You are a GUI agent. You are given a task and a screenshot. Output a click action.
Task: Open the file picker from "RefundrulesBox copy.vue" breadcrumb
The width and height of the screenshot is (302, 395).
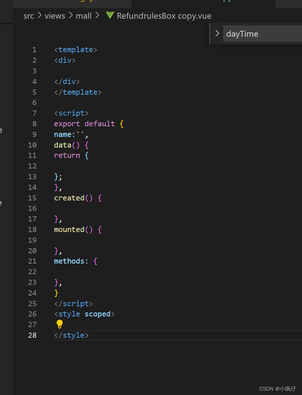click(164, 15)
